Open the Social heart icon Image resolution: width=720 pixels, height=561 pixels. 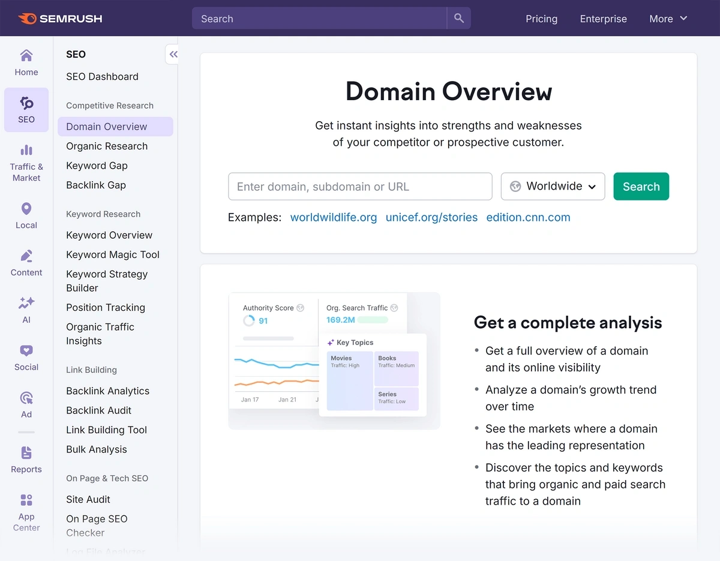pyautogui.click(x=26, y=350)
